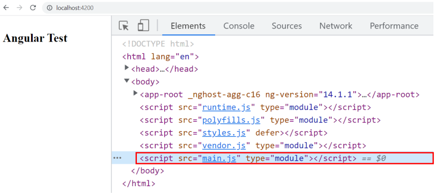
Task: Reload the page with the refresh icon
Action: (33, 8)
